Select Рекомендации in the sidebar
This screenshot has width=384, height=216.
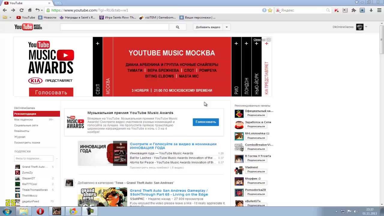(37, 114)
